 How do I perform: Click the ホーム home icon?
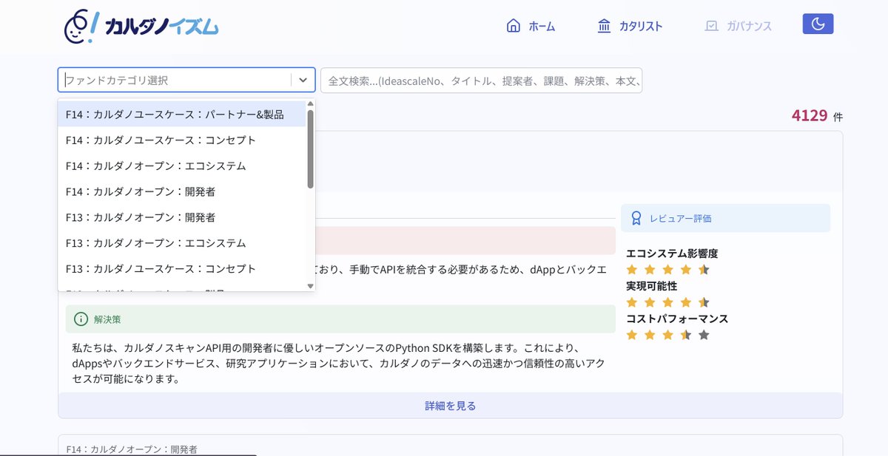513,24
